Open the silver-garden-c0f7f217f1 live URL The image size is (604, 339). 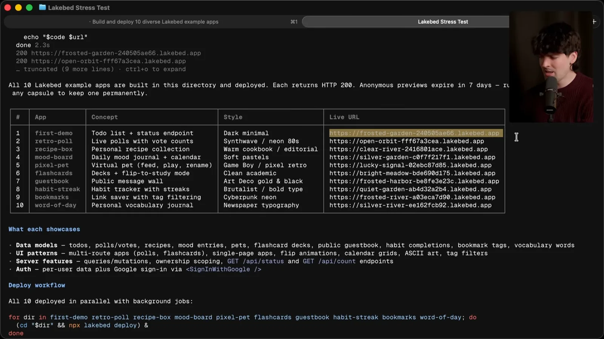point(412,157)
